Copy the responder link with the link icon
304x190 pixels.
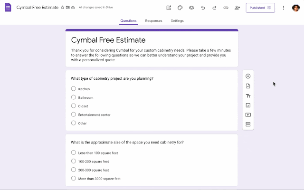pos(226,8)
